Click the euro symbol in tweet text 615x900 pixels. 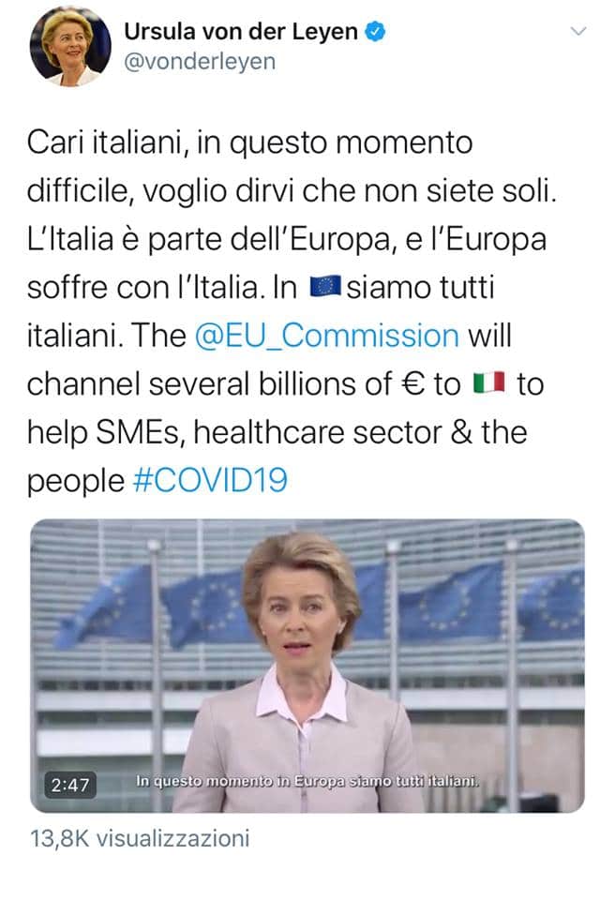(413, 384)
